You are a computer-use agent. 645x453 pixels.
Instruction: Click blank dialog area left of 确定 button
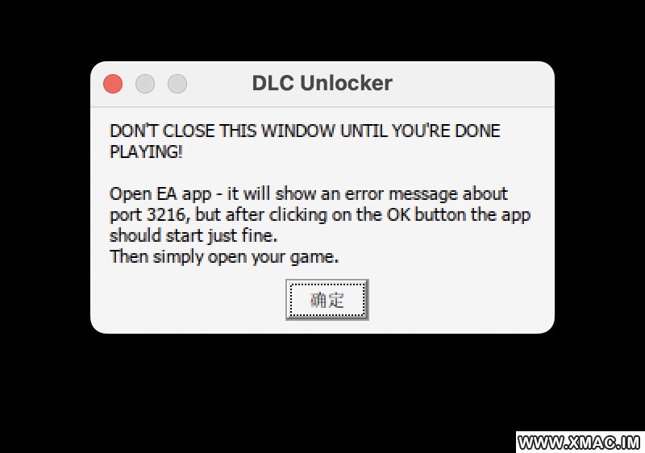coord(187,300)
